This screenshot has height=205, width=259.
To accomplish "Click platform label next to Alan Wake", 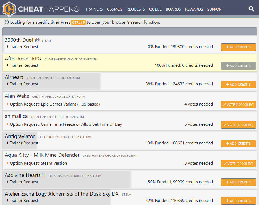I will point(59,97).
